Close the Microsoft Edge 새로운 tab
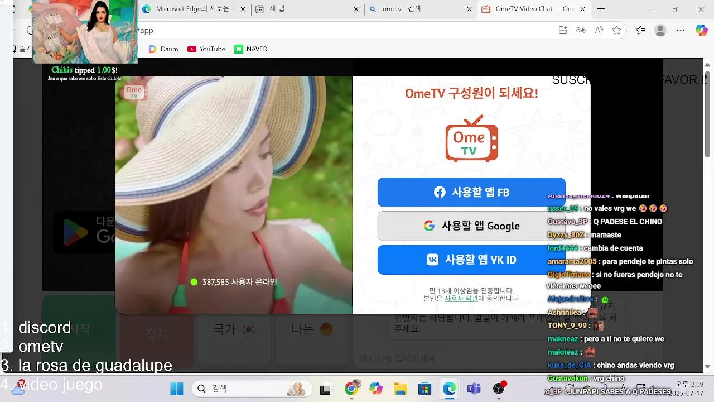The height and width of the screenshot is (402, 714). click(244, 9)
